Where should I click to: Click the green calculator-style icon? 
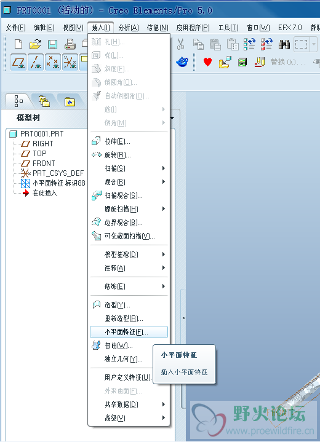(x=242, y=61)
